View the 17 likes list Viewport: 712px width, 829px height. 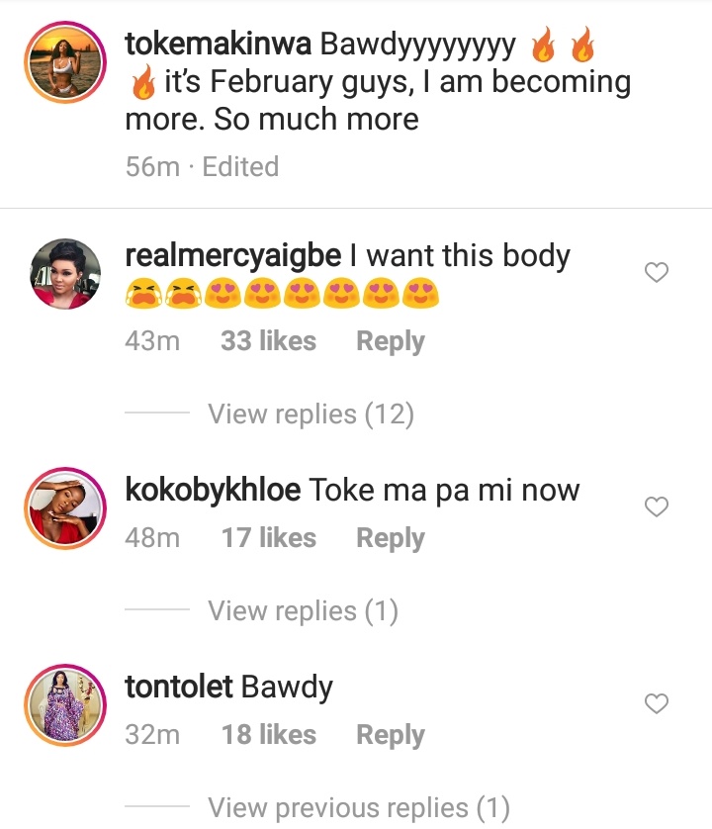click(268, 538)
